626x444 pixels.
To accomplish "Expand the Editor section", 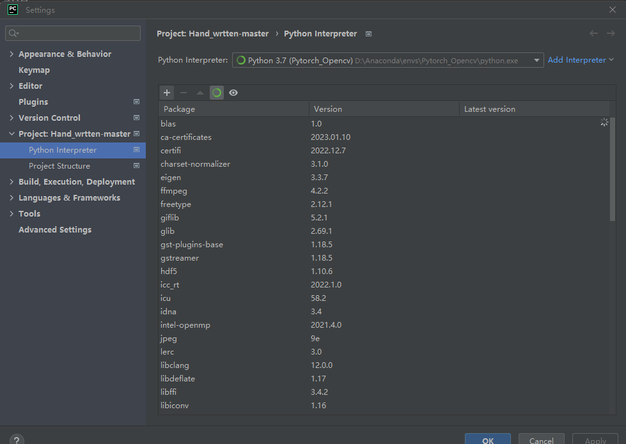I will coord(12,86).
